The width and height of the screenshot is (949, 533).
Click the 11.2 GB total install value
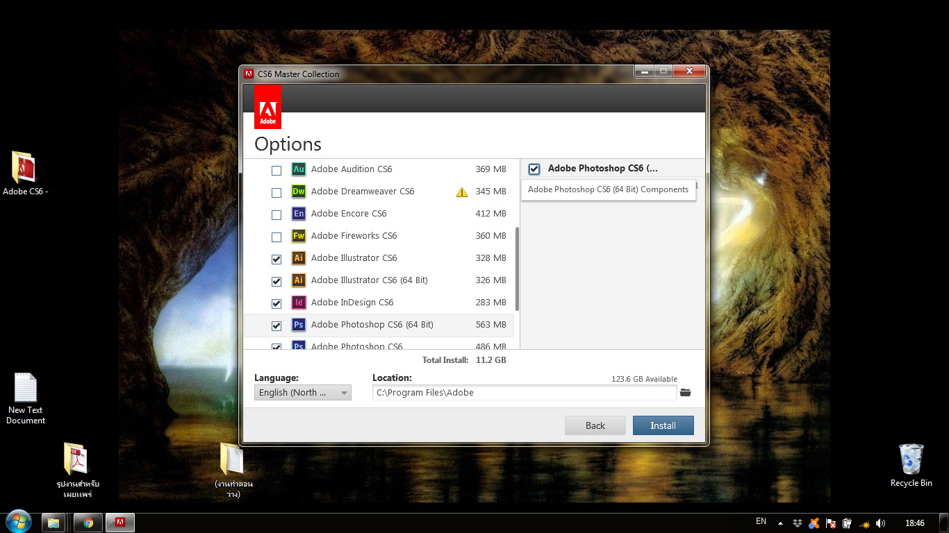(x=491, y=360)
